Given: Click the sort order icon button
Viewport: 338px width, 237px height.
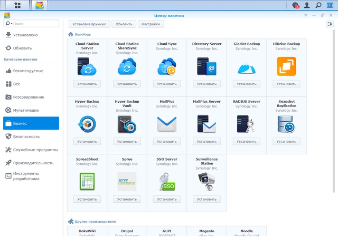Looking at the screenshot, I should click(330, 24).
